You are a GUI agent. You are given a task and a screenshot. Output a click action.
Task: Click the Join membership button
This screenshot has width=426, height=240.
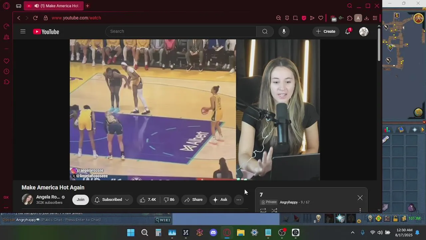click(81, 200)
